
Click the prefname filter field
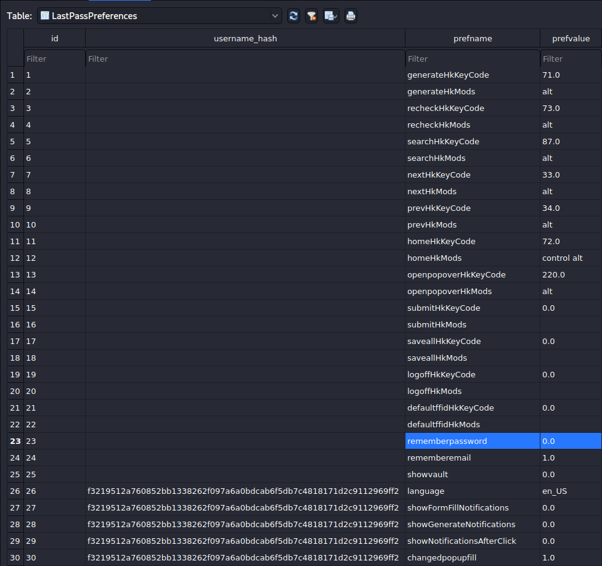471,58
